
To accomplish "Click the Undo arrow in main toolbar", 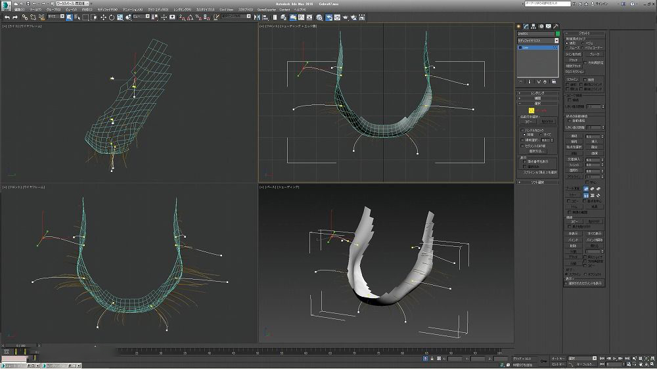I will click(6, 17).
